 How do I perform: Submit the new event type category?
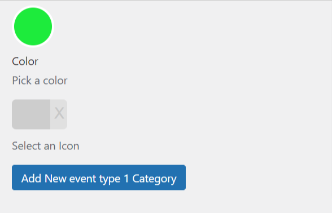(99, 177)
